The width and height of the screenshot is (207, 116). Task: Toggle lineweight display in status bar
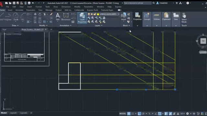point(166,113)
